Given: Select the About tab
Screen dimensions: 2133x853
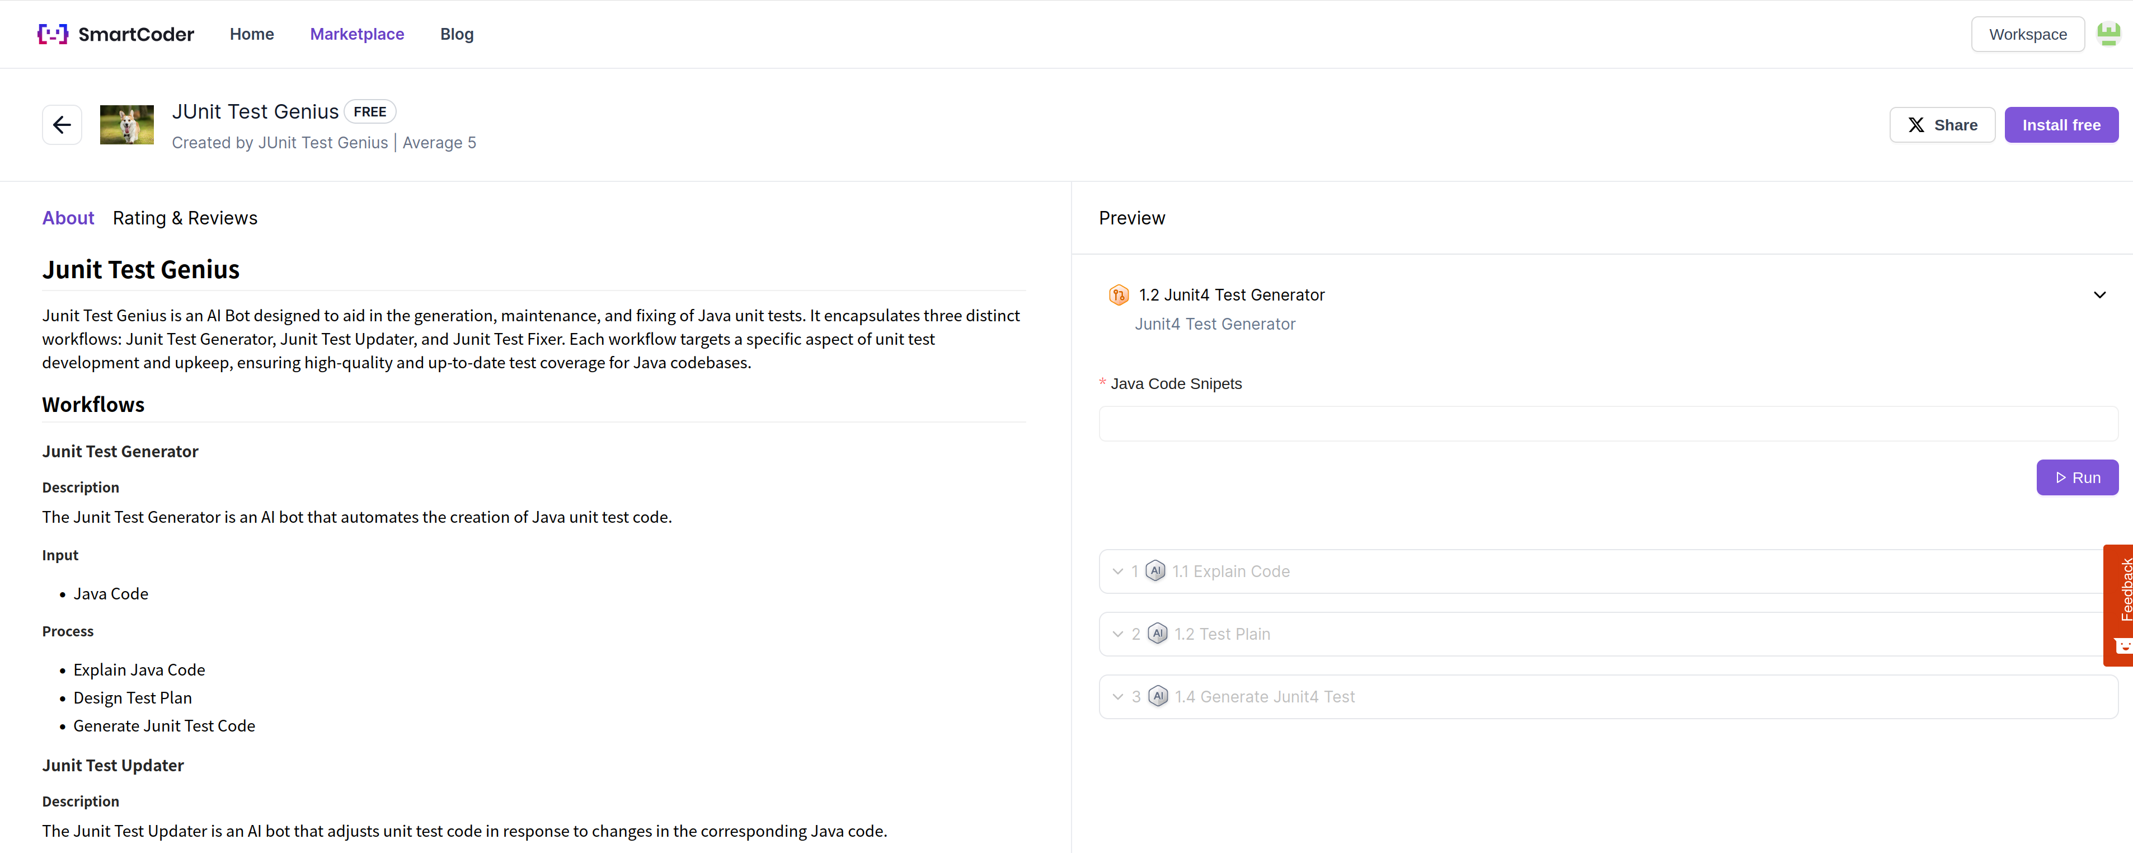Looking at the screenshot, I should click(x=68, y=218).
